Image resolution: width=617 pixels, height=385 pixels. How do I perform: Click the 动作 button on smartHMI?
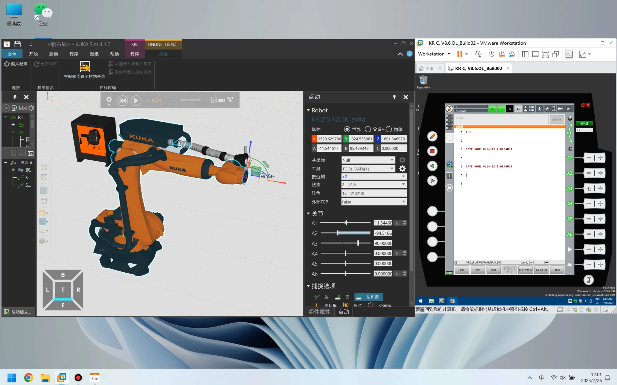pyautogui.click(x=494, y=270)
